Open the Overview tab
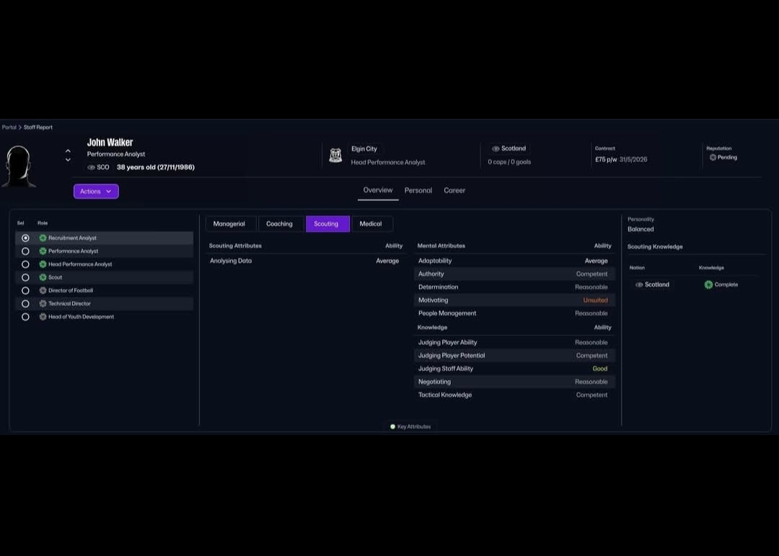Viewport: 779px width, 556px height. point(377,190)
